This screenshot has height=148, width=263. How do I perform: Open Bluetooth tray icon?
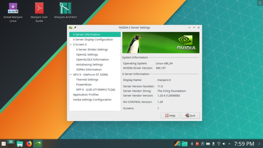(192, 144)
